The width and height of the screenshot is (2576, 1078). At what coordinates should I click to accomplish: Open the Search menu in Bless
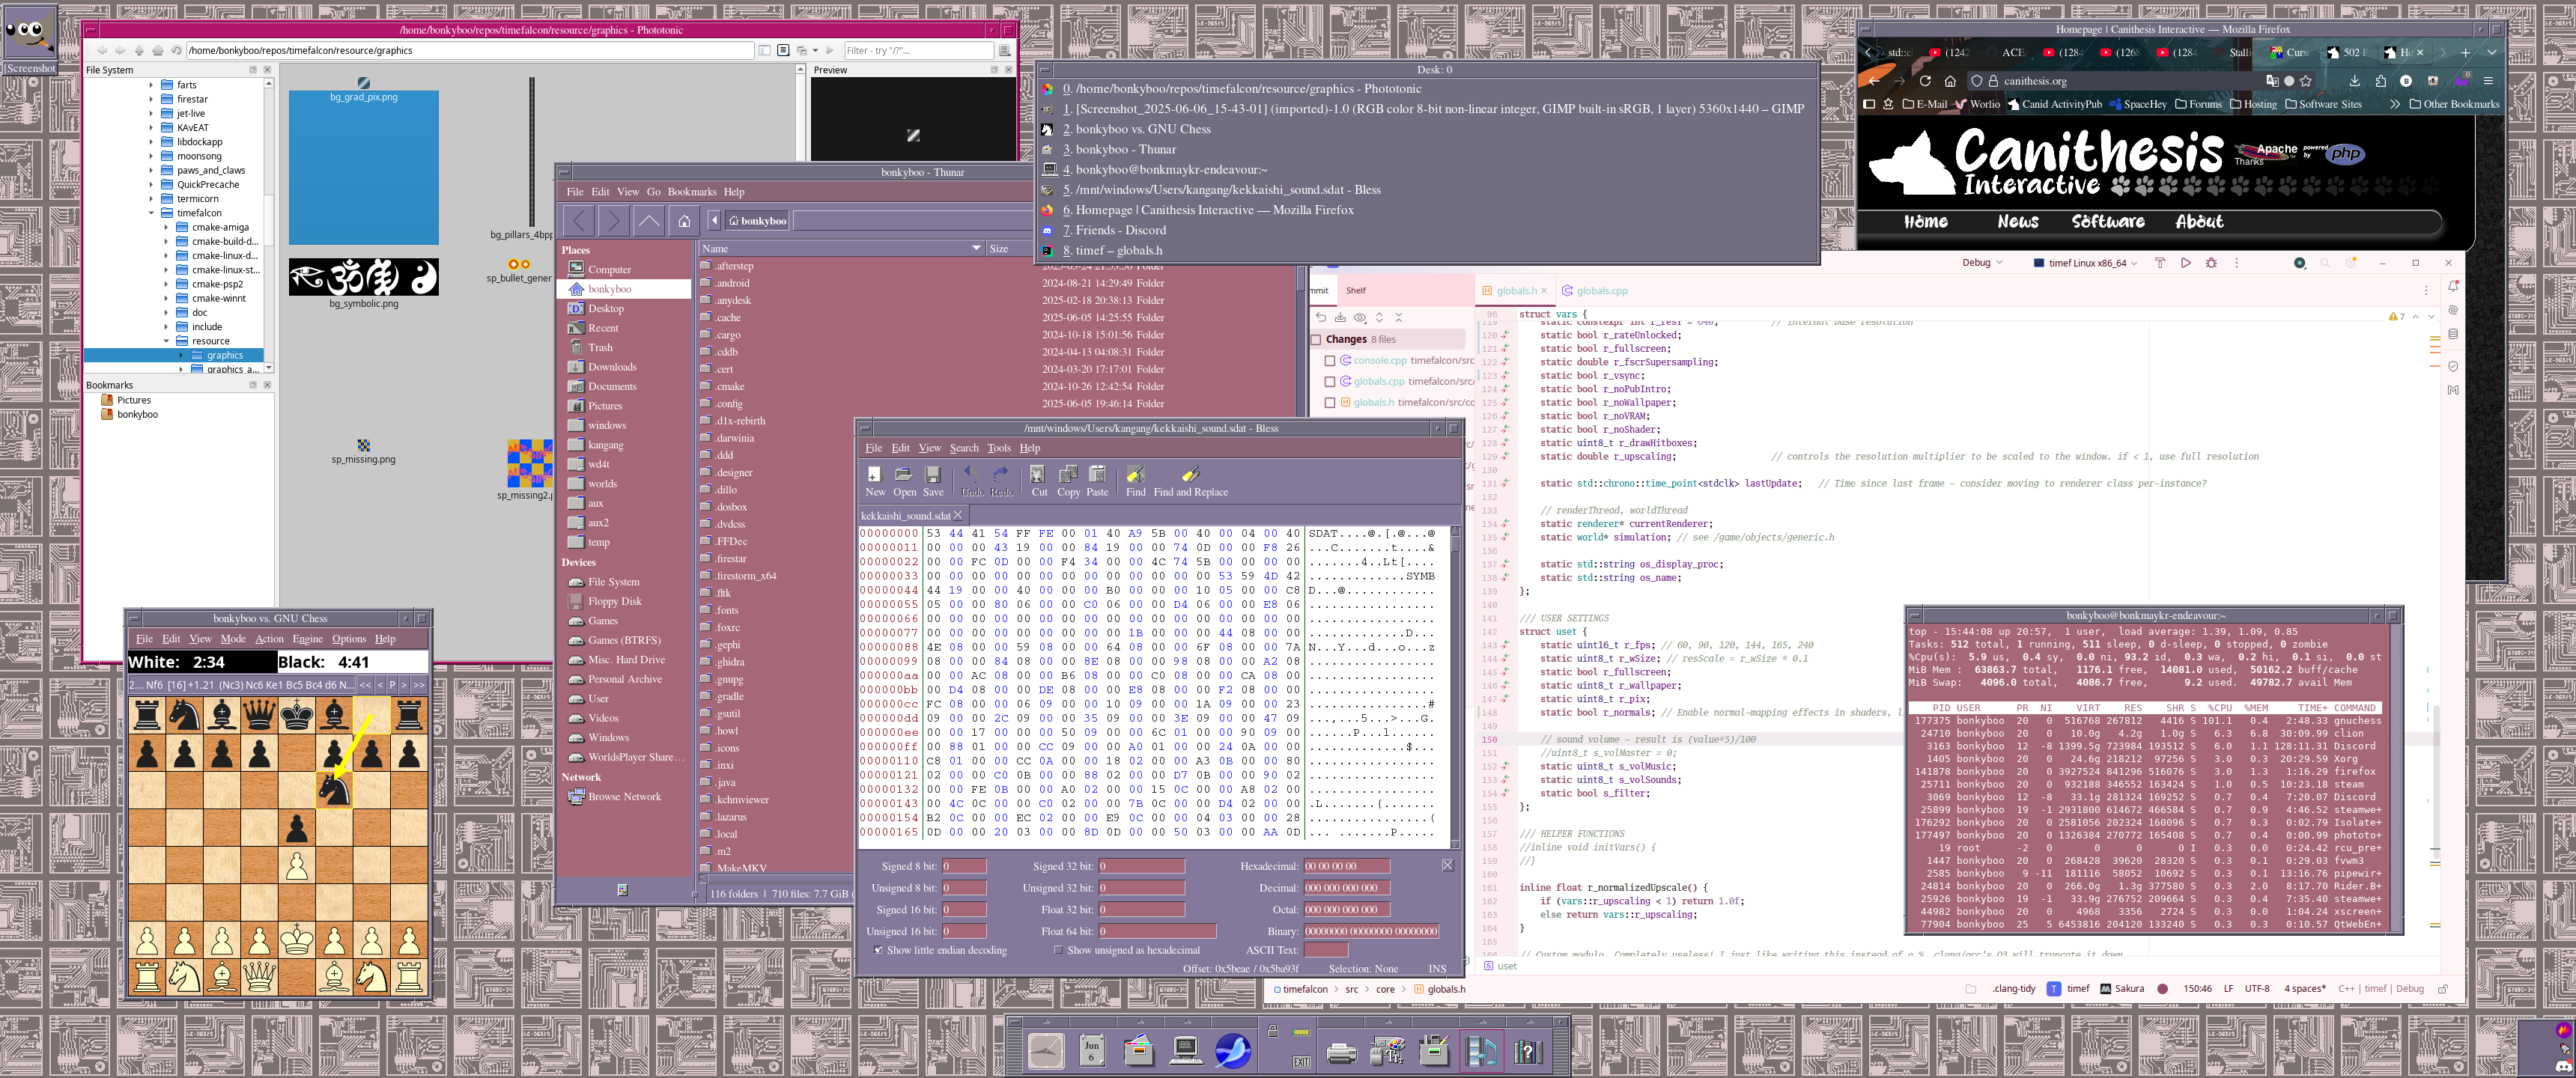point(964,448)
